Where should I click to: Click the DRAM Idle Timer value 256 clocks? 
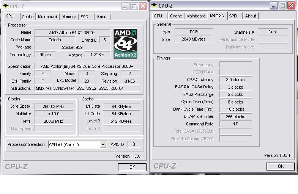[x=235, y=117]
